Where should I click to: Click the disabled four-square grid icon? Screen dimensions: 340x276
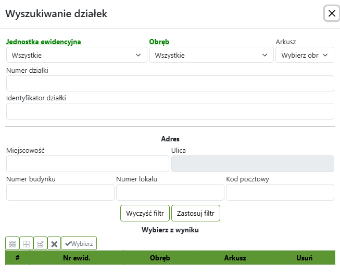coord(26,243)
